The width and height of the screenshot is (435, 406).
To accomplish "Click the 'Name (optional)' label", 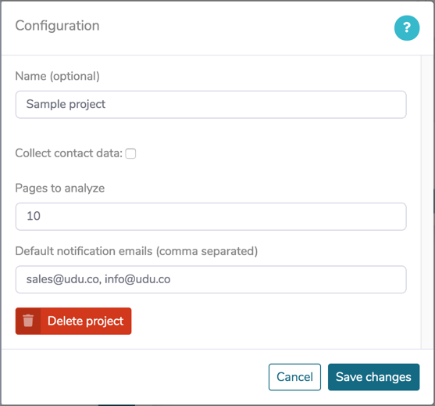I will pyautogui.click(x=58, y=76).
